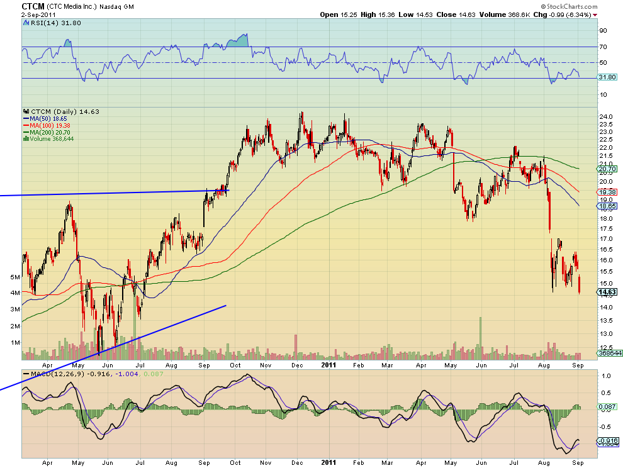
Task: Click the "Volume 368.6K" value in header
Action: tap(505, 14)
